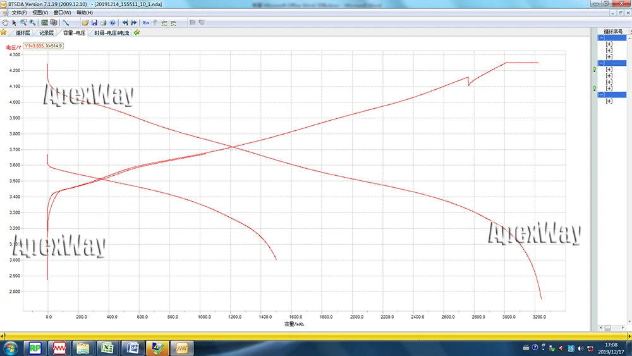The image size is (632, 356).
Task: Open the 窗口(W) menu
Action: (62, 13)
